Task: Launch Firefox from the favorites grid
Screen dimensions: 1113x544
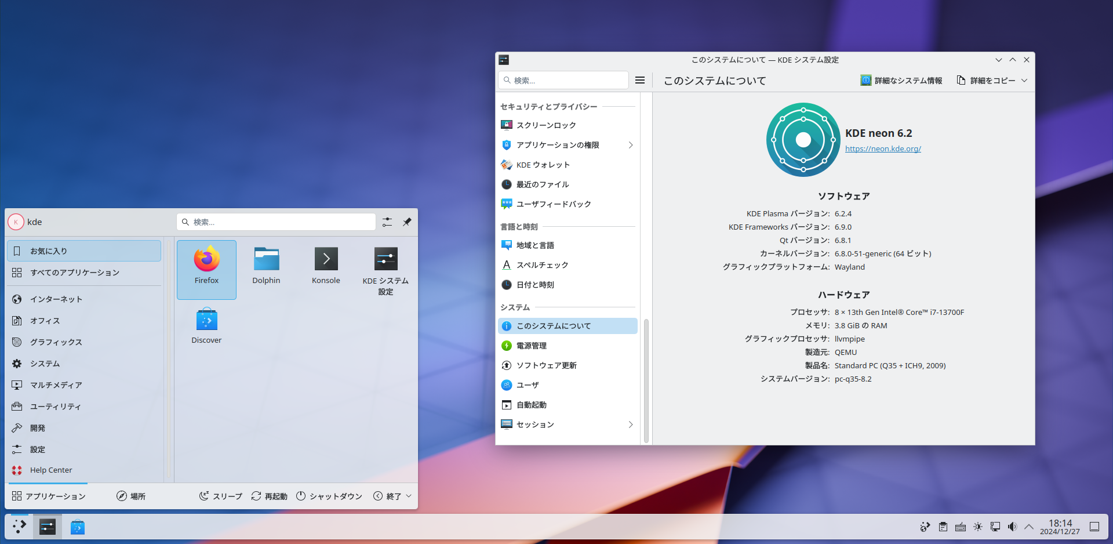Action: click(x=206, y=269)
